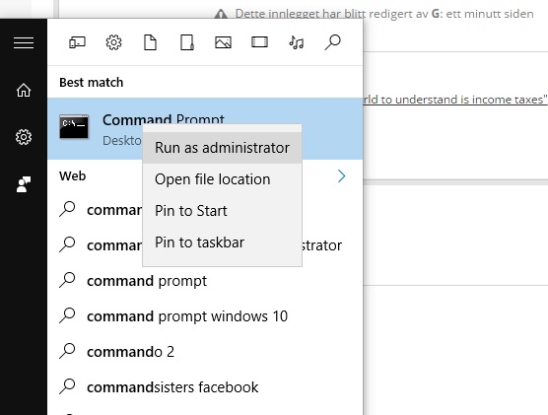Filter results by Music icon
This screenshot has height=415, width=548.
[296, 42]
